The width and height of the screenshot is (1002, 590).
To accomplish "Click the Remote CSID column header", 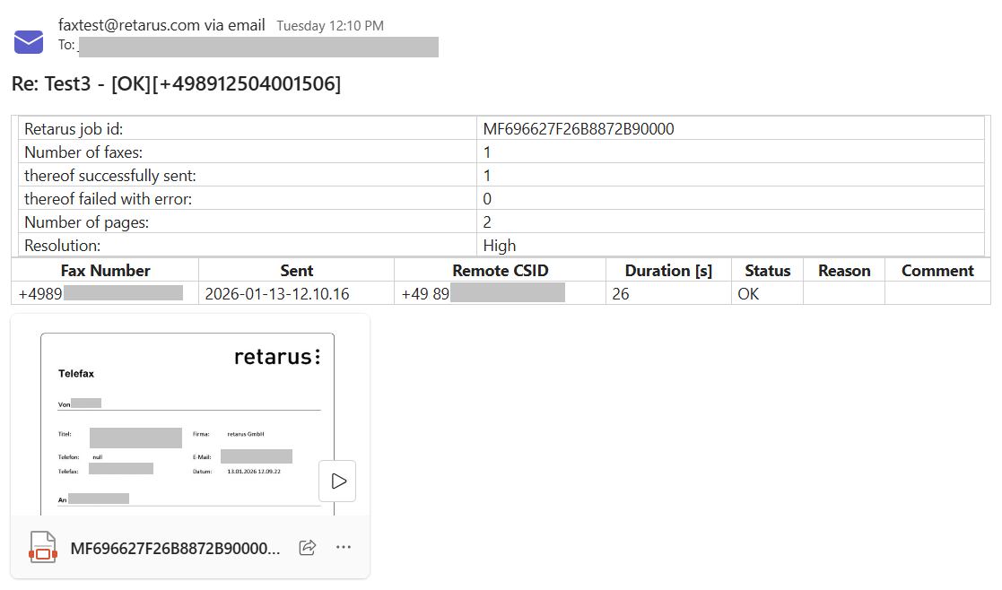I will 500,271.
